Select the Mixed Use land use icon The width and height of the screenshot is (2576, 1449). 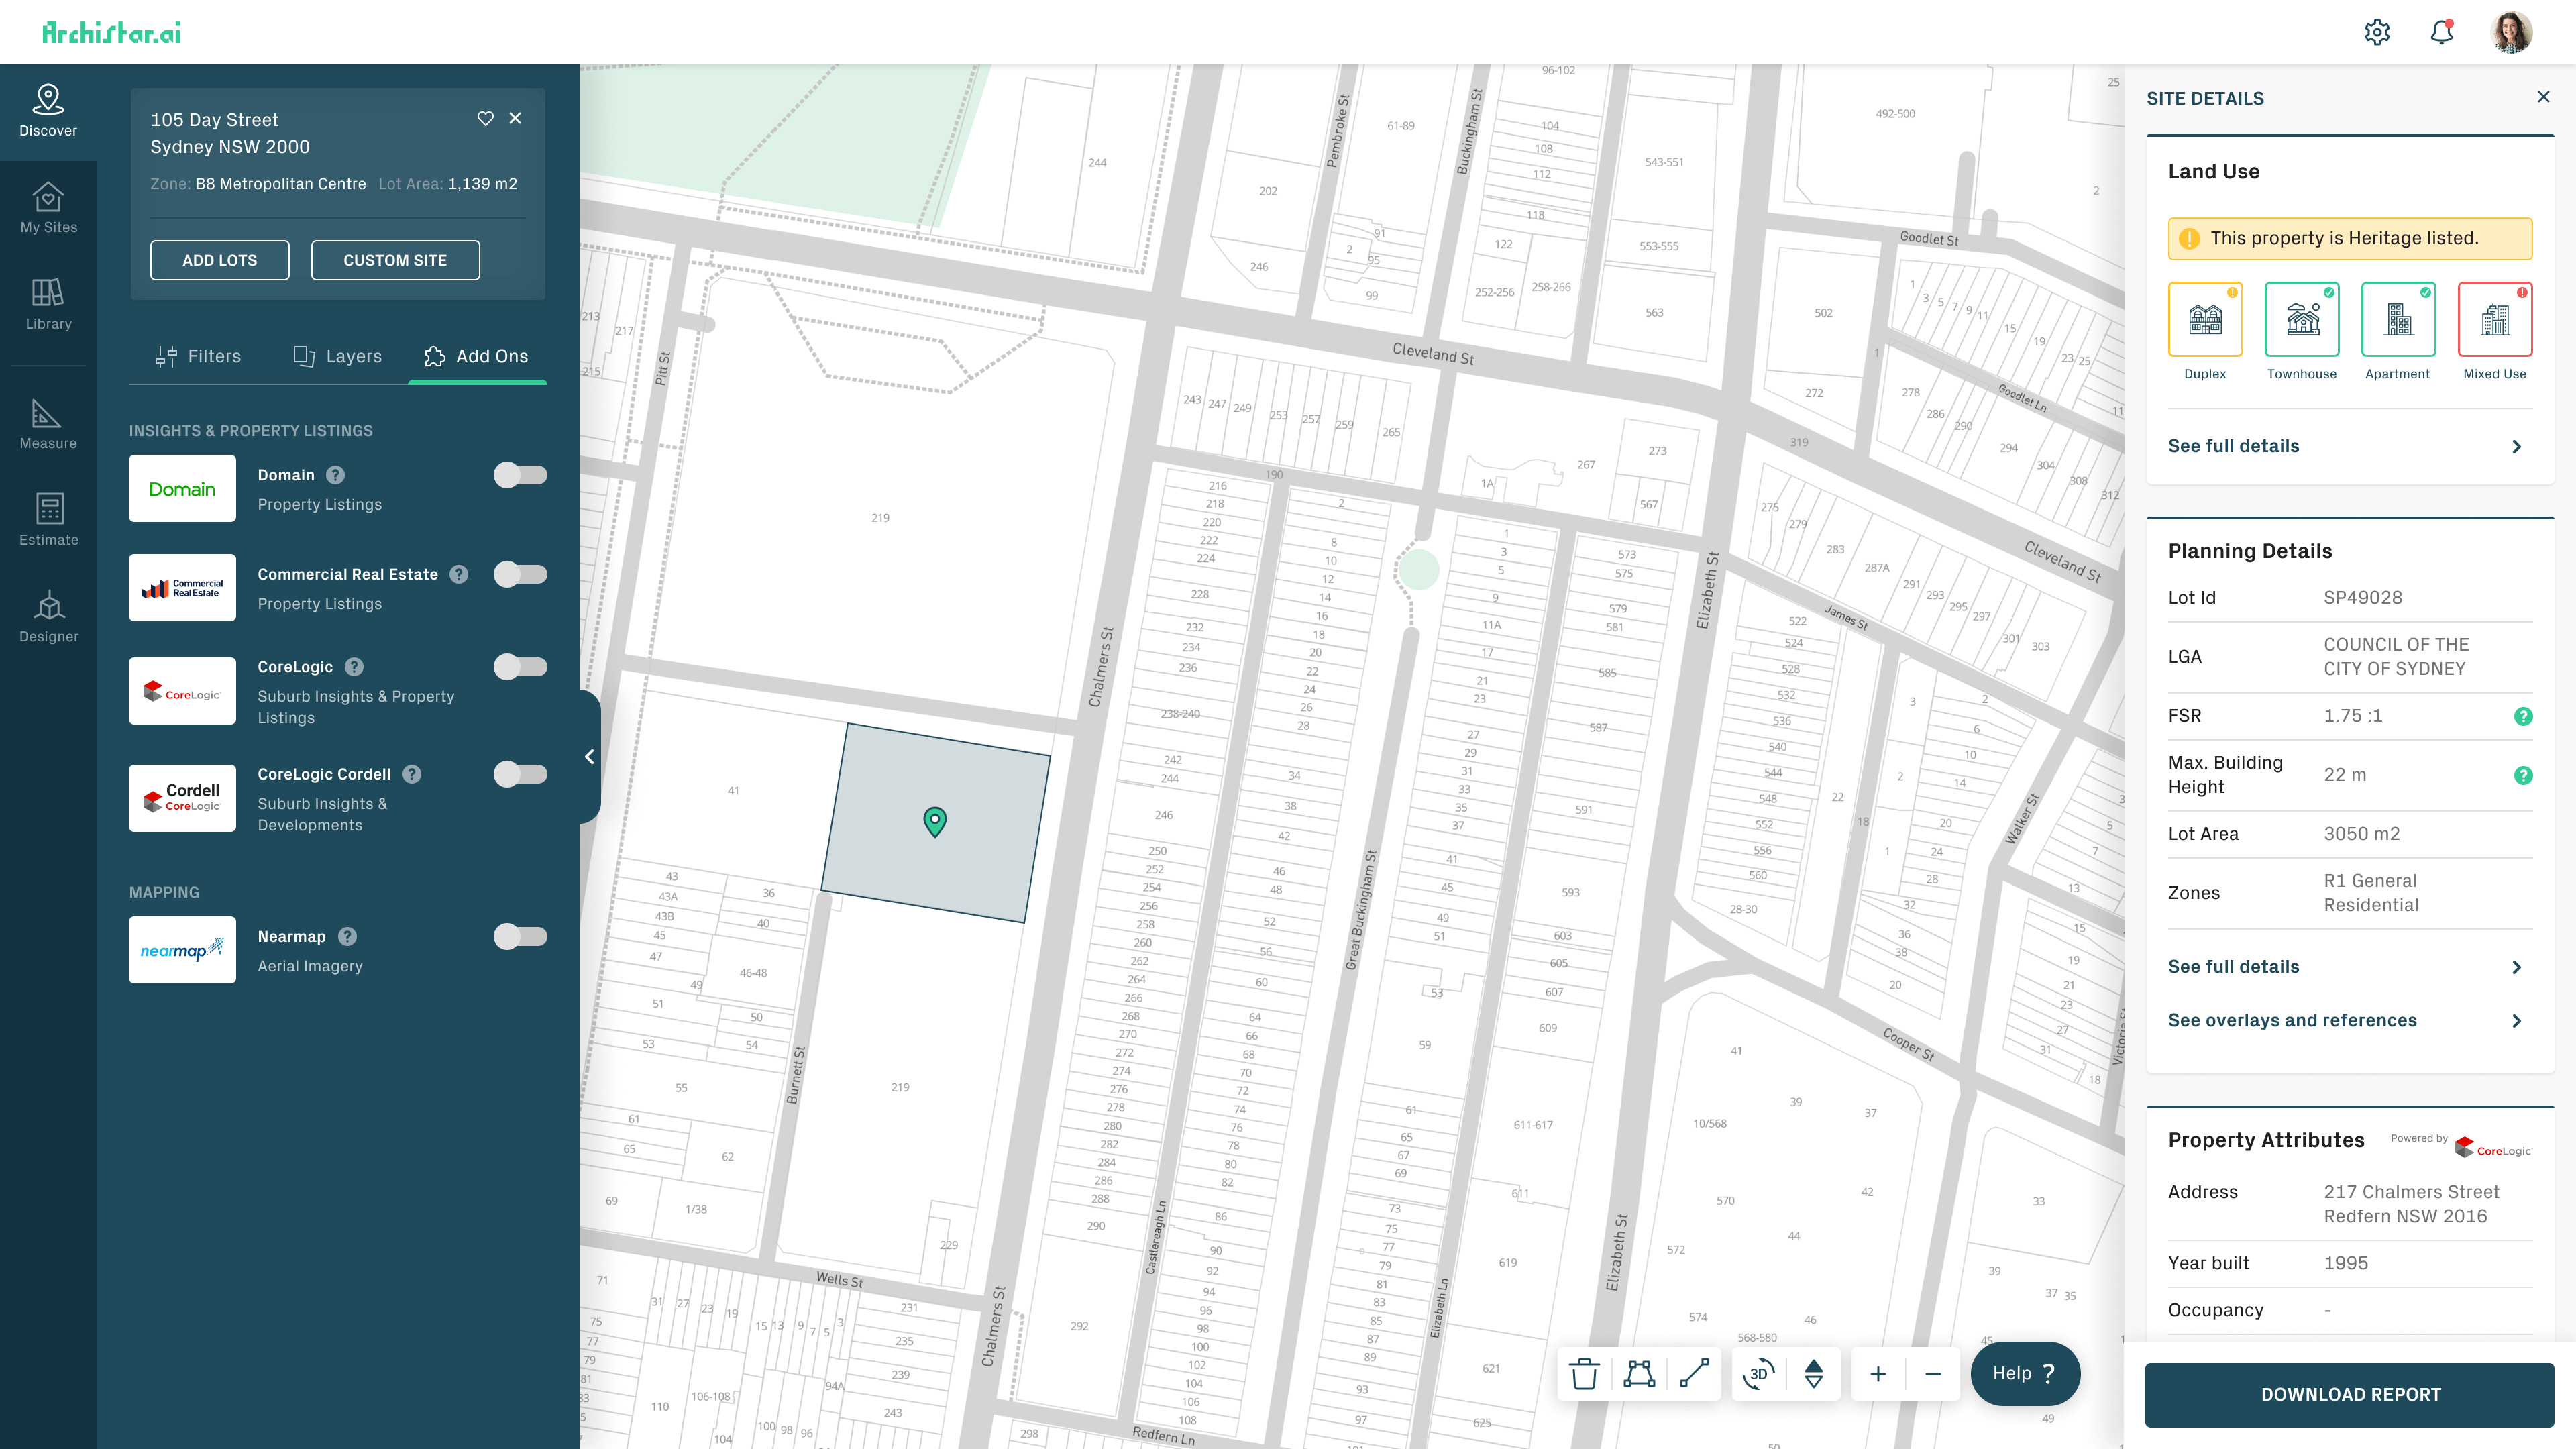2495,319
